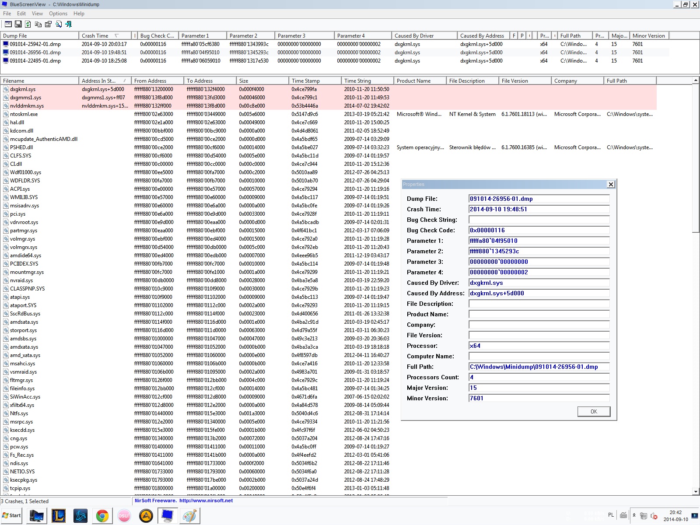Viewport: 700px width, 525px height.
Task: Click the on-screen keyboard tray icon
Action: click(623, 515)
